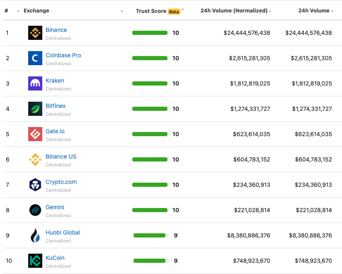Sort by rank number column arrow
The width and height of the screenshot is (342, 274).
click(x=18, y=11)
